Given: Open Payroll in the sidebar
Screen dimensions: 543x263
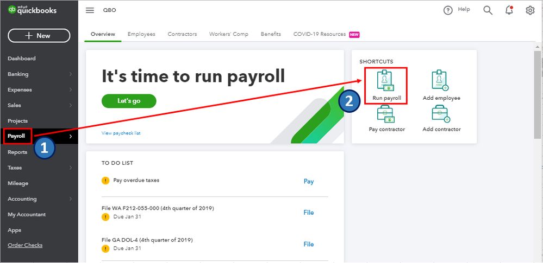Looking at the screenshot, I should [16, 136].
